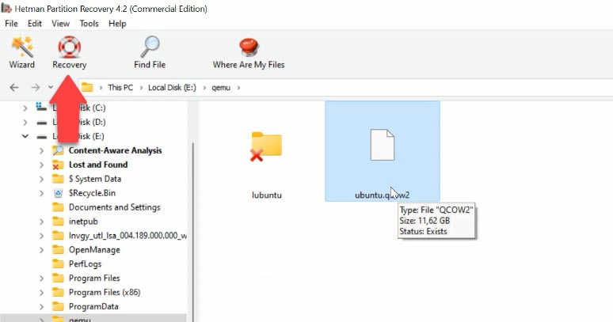Select Lost and Found folder icon
The width and height of the screenshot is (613, 322).
point(58,165)
